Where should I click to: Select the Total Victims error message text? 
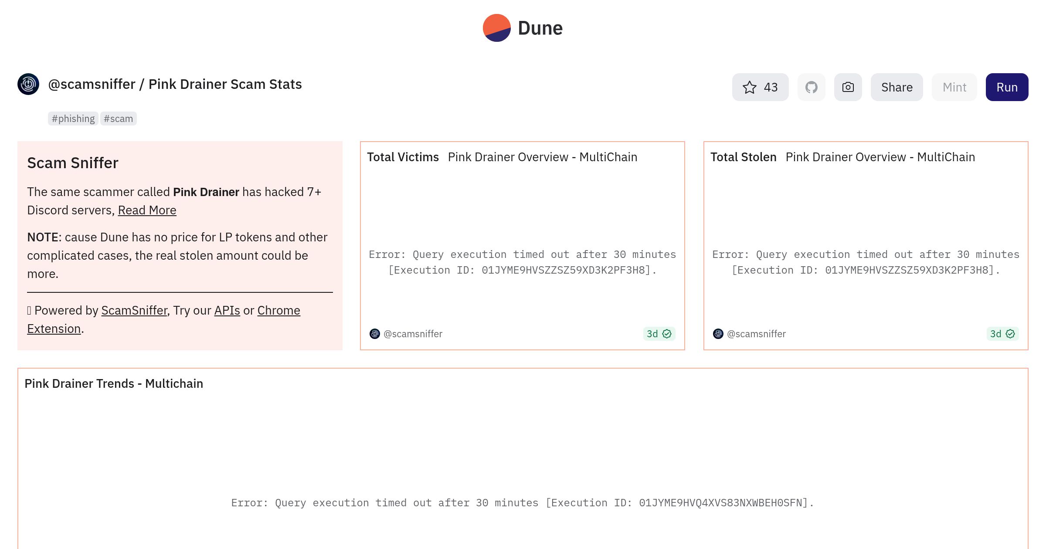coord(522,262)
